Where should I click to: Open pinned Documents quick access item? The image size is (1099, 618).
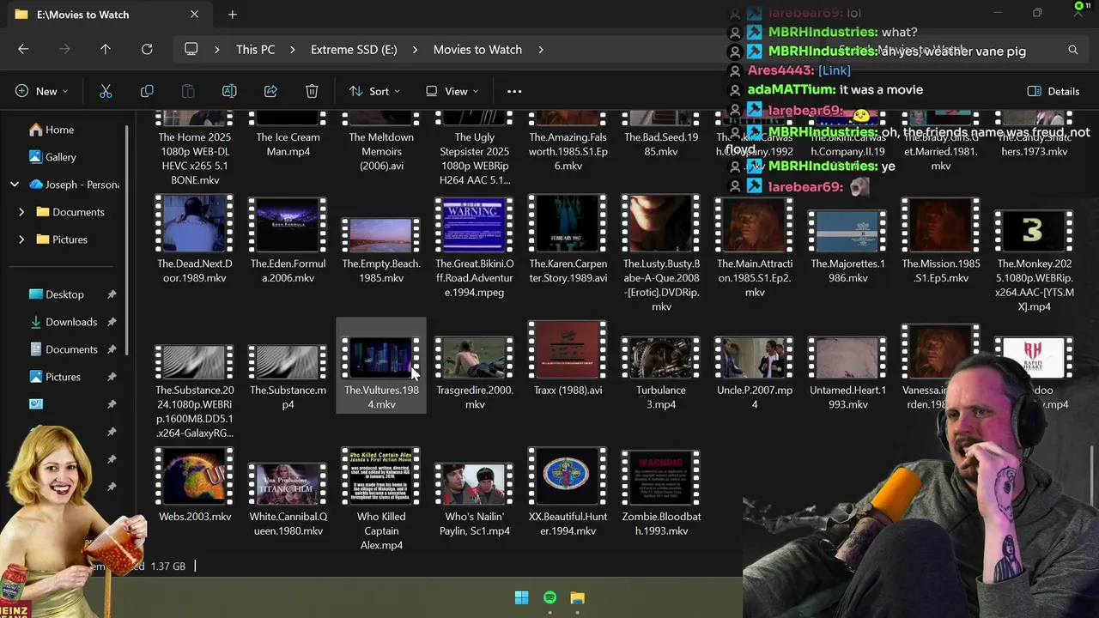(x=71, y=349)
